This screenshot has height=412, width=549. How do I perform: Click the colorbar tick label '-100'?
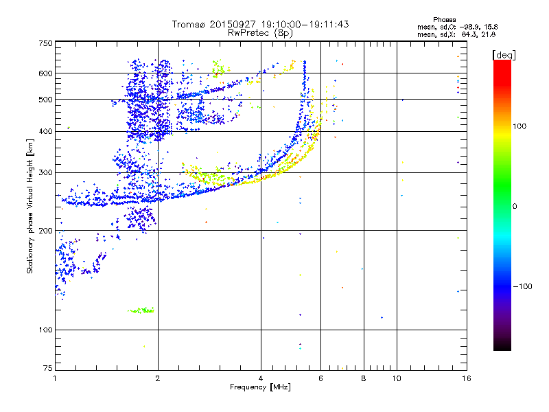pyautogui.click(x=522, y=286)
